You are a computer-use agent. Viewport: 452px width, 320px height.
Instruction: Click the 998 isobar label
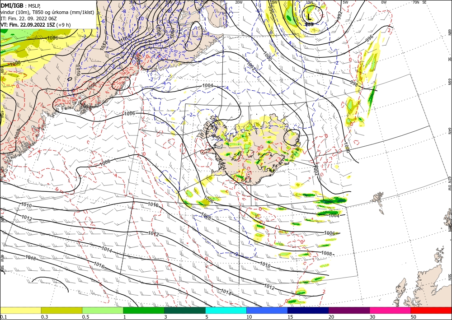(x=354, y=83)
